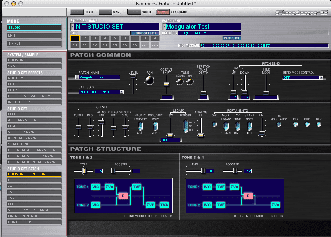
Task: Click the WG block of Tone 1 in Tone 1 & 2
Action: [x=96, y=187]
